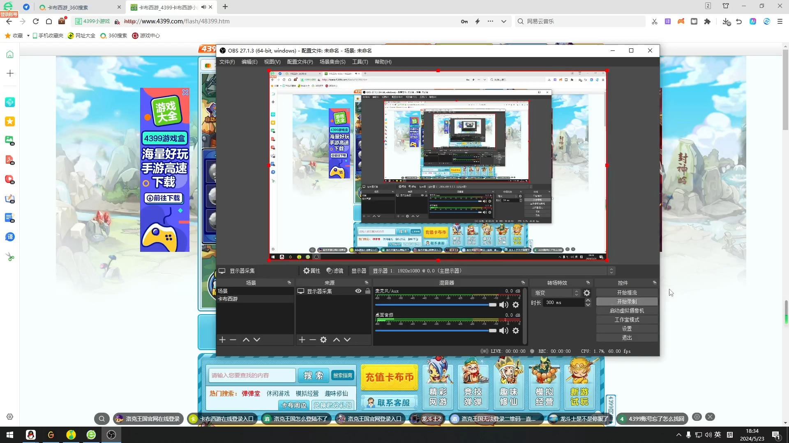Viewport: 789px width, 443px height.
Task: Switch to 卡布西游_360搜索 browser tab
Action: (81, 7)
